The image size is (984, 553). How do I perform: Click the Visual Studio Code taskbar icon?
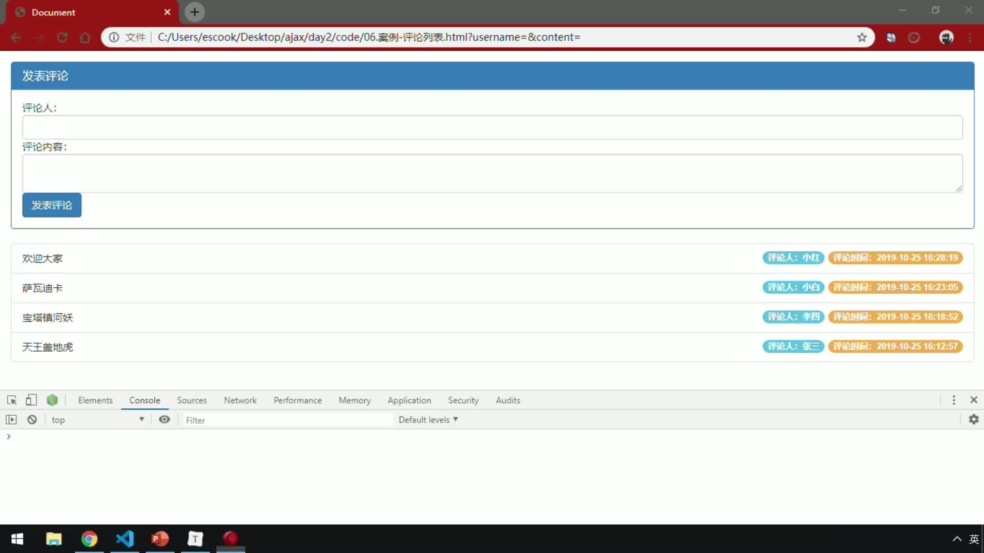[125, 540]
